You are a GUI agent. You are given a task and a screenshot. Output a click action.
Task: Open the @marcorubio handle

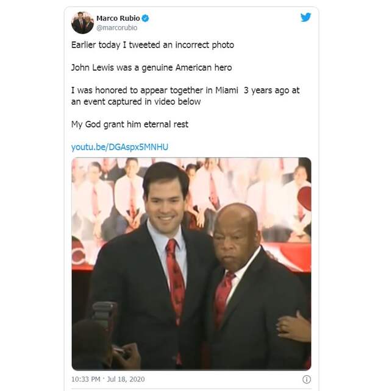pyautogui.click(x=116, y=27)
